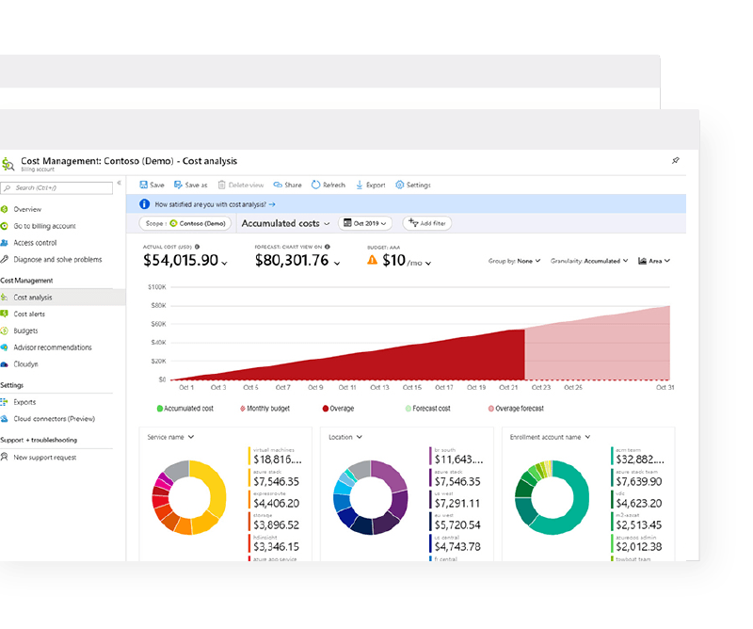Click the Cost alerts sidebar icon

(x=5, y=314)
